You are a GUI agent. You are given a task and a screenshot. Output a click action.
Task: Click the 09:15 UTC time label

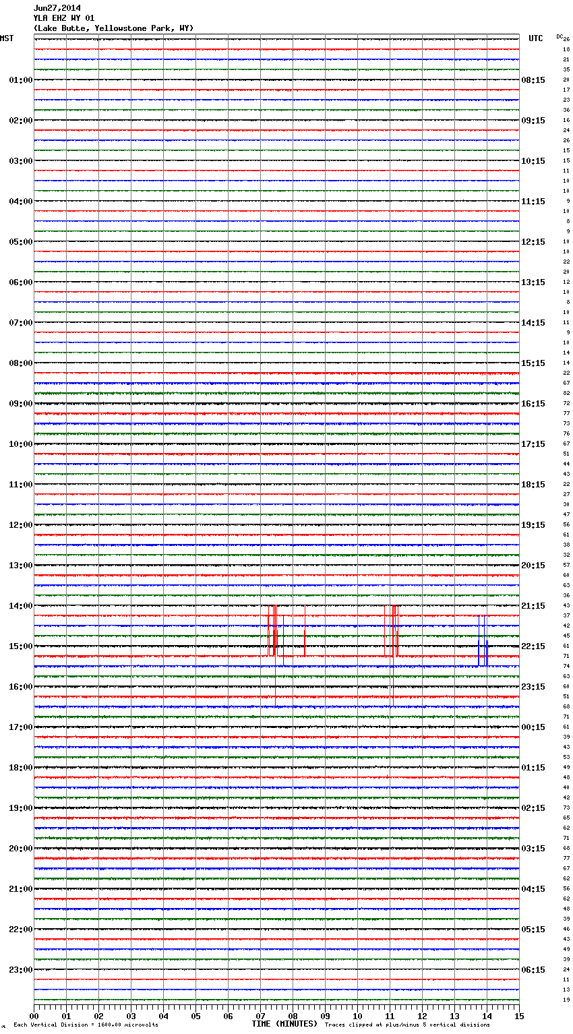tap(533, 121)
